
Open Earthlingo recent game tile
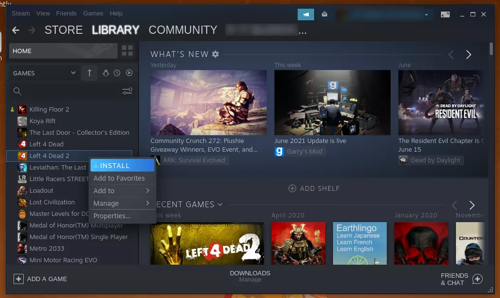tap(360, 243)
